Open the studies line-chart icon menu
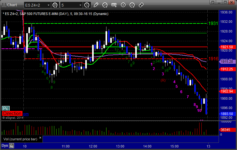This screenshot has height=150, width=237. [105, 5]
